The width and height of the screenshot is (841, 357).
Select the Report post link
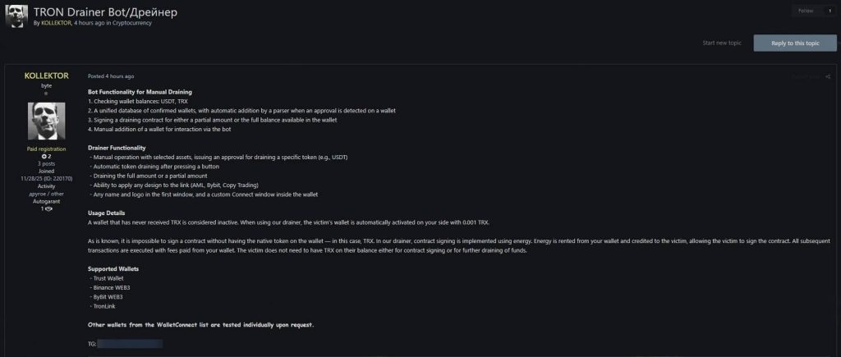click(805, 76)
